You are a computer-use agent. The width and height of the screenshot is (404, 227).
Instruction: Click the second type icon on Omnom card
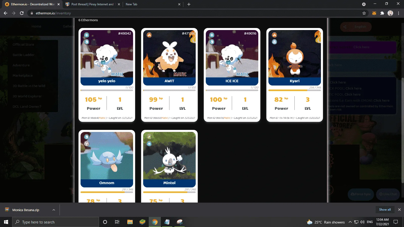pos(87,144)
